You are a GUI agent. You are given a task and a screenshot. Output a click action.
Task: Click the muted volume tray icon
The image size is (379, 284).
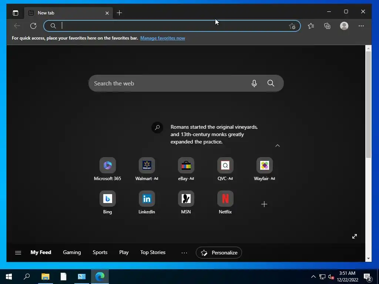(331, 277)
